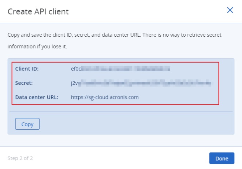This screenshot has height=169, width=242.
Task: Click the 'Step 2 of 2' indicator
Action: click(x=20, y=158)
